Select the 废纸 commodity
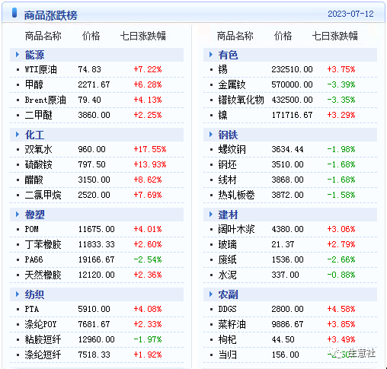 [227, 259]
